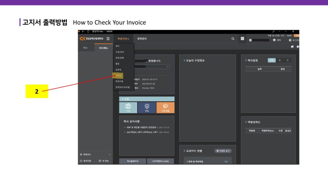This screenshot has width=328, height=185.
Task: Open the 알림 notifications bell
Action: click(274, 40)
